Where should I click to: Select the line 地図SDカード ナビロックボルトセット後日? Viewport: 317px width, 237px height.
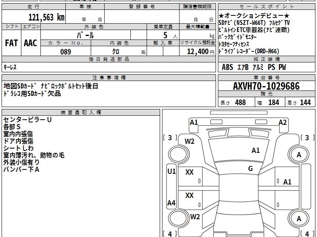point(51,86)
